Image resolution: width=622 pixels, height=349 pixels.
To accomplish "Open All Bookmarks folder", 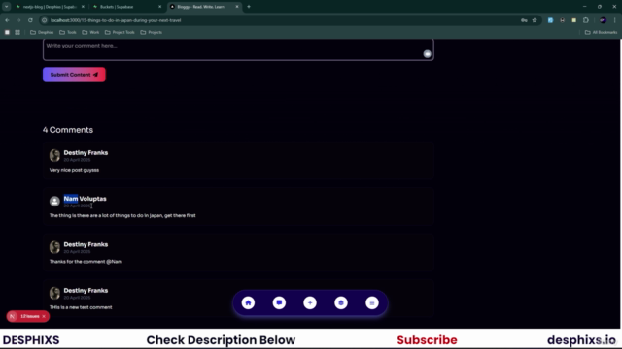I will point(601,32).
